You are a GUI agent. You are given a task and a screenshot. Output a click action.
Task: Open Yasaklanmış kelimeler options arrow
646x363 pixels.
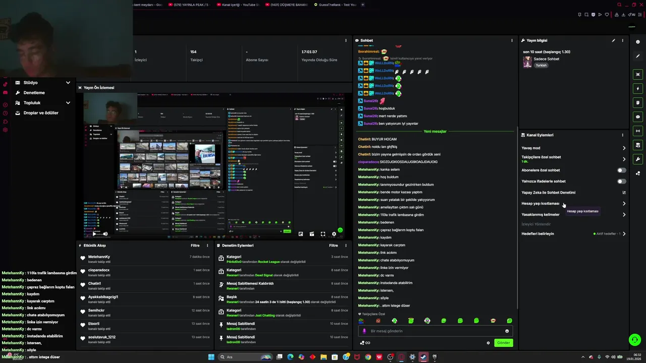coord(624,215)
